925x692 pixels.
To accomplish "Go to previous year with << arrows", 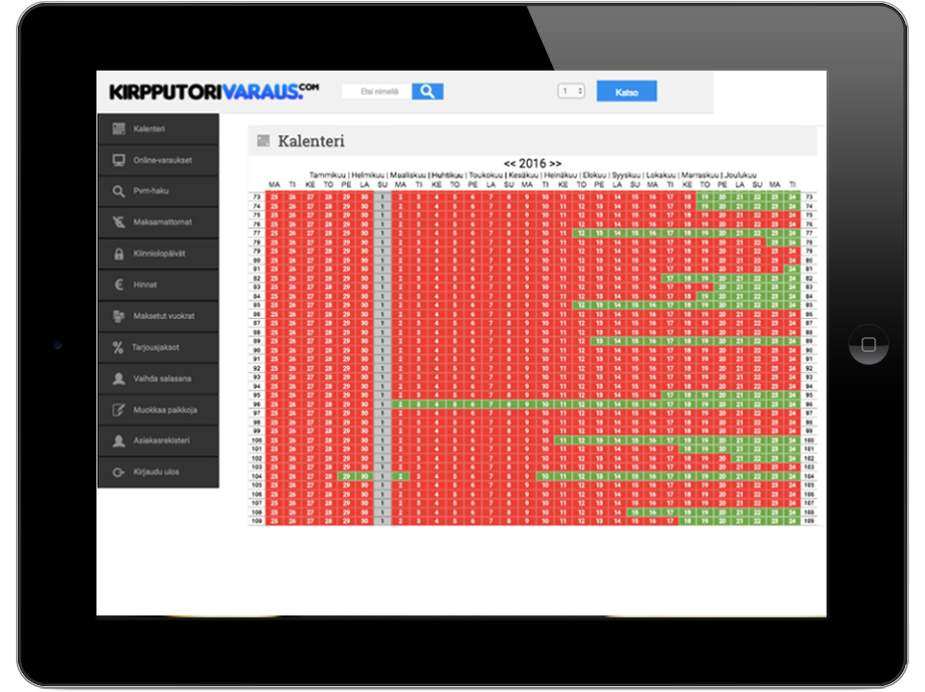I will 510,163.
